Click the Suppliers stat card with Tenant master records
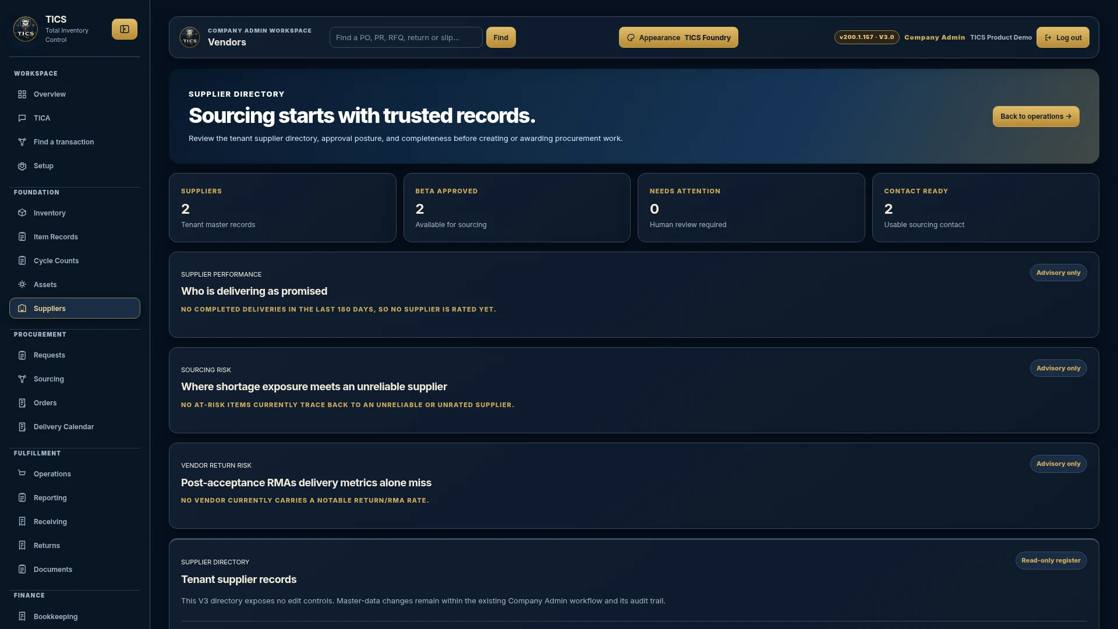Screen dimensions: 1118x629 pyautogui.click(x=282, y=207)
